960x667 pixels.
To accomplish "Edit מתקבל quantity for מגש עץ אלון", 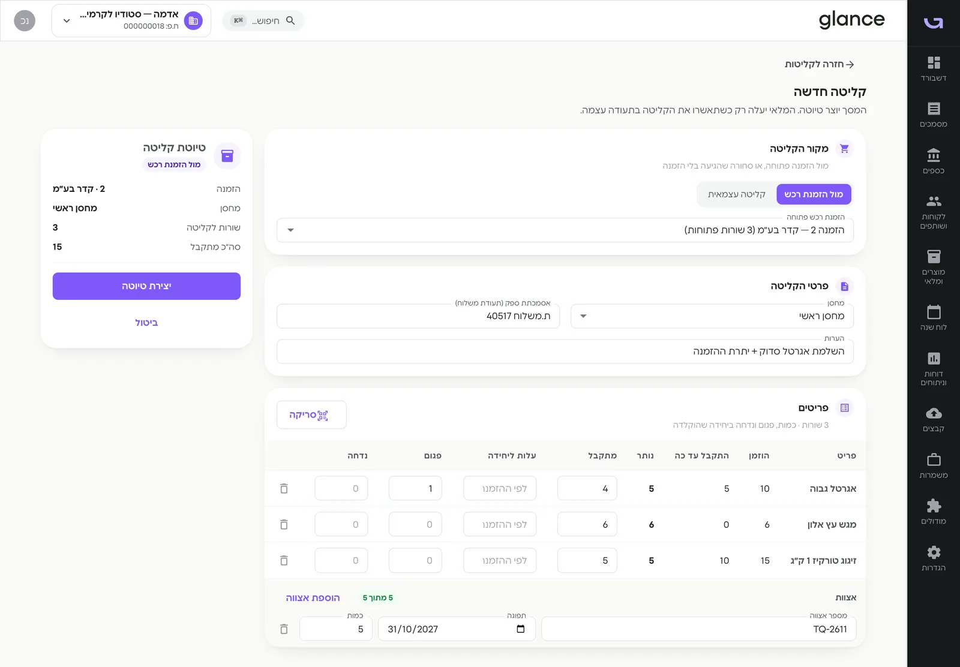I will pyautogui.click(x=587, y=524).
